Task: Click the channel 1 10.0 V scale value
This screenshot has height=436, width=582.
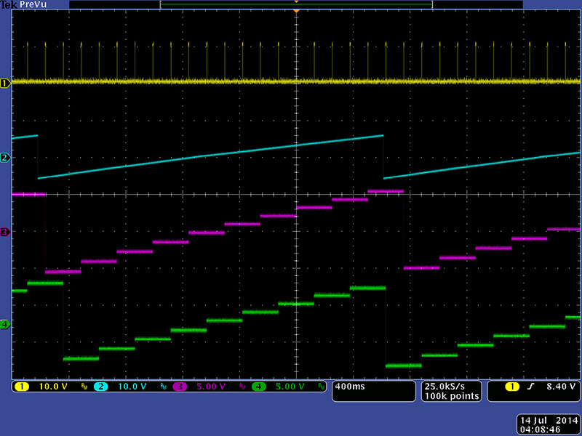Action: pyautogui.click(x=53, y=387)
